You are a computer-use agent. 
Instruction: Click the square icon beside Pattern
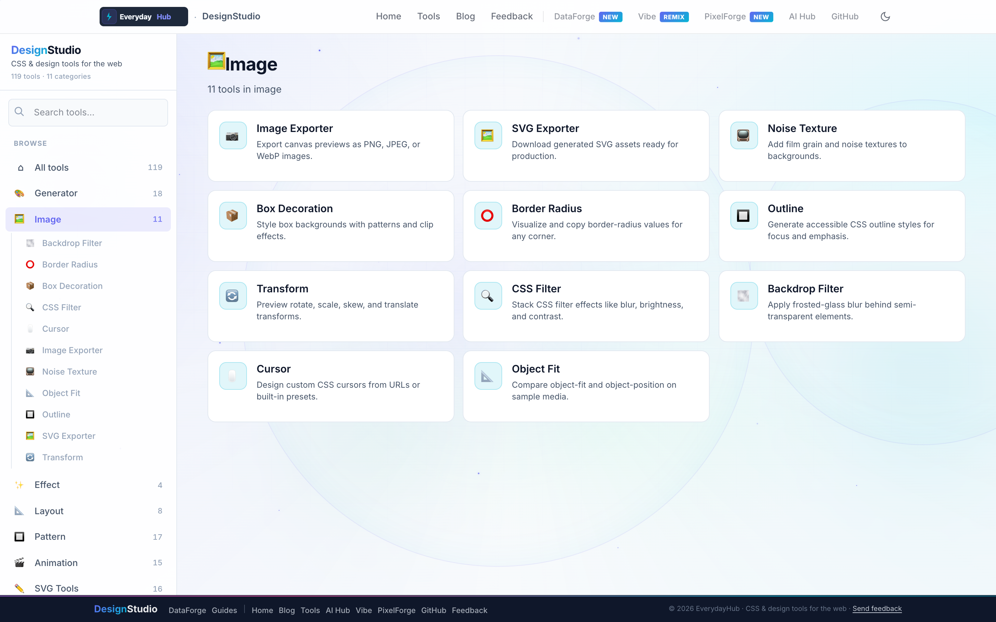click(19, 537)
